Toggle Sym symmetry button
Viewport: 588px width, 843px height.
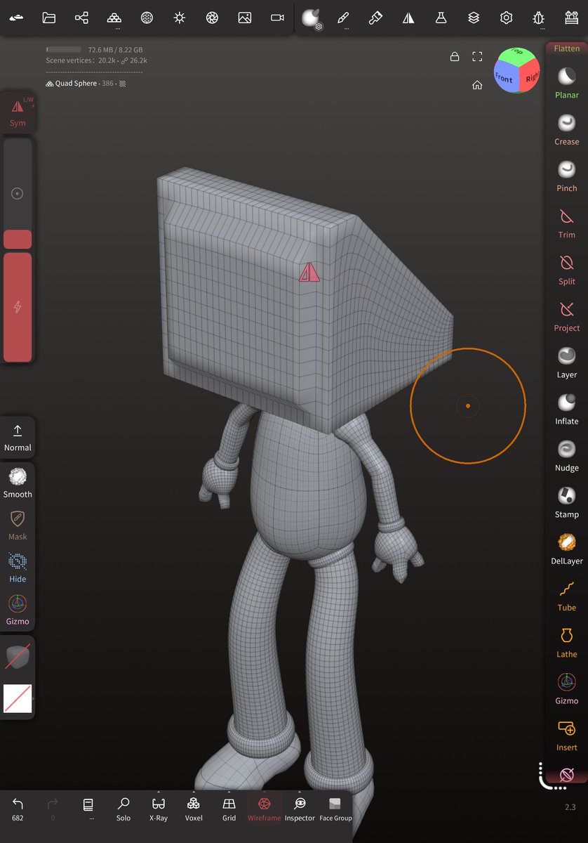click(x=18, y=112)
